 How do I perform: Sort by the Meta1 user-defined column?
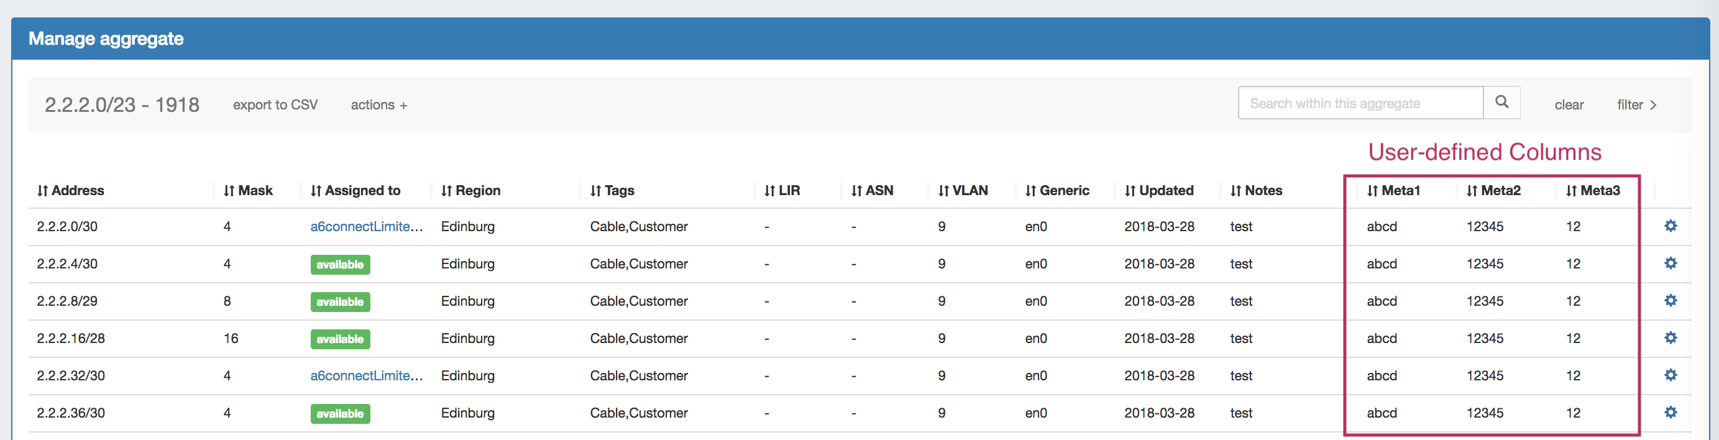pos(1393,190)
